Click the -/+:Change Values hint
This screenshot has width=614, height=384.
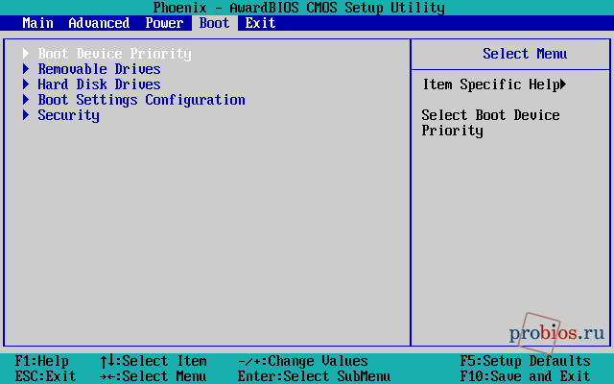(x=303, y=361)
